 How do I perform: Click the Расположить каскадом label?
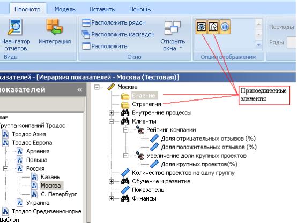click(x=123, y=34)
